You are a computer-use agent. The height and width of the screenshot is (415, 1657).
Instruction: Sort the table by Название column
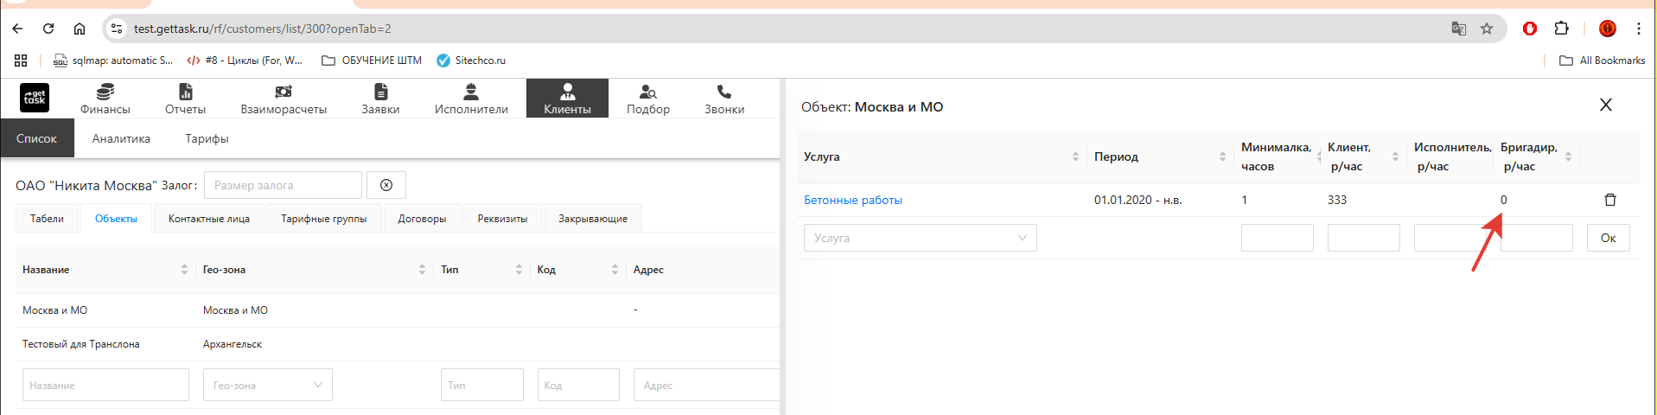(184, 270)
